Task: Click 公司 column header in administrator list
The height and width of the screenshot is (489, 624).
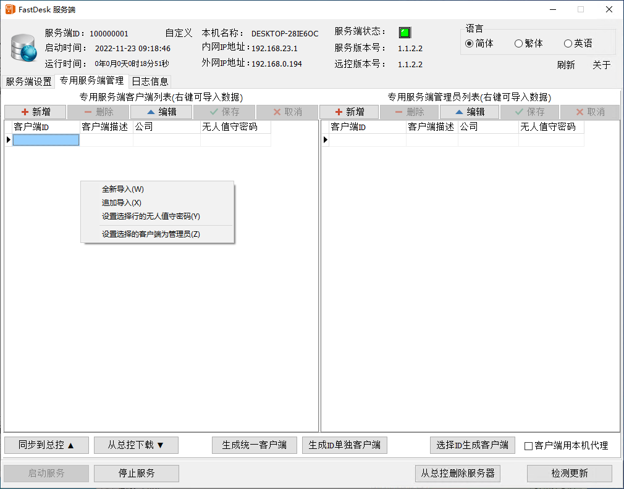Action: click(x=488, y=126)
